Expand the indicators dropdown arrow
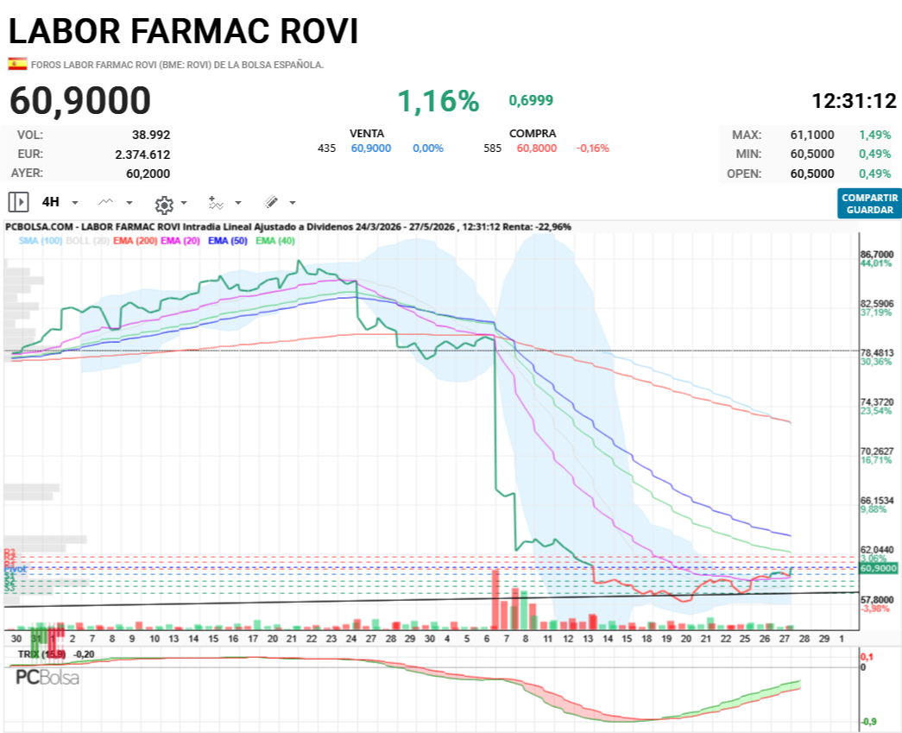The height and width of the screenshot is (733, 902). [238, 203]
